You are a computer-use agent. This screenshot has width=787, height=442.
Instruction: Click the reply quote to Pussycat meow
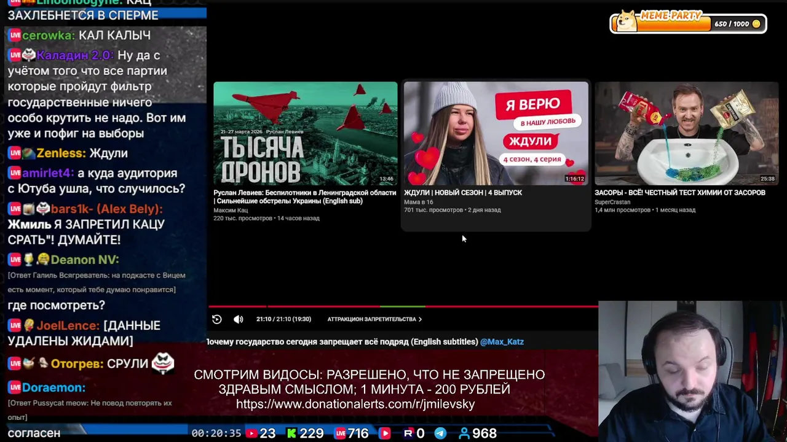click(x=90, y=410)
